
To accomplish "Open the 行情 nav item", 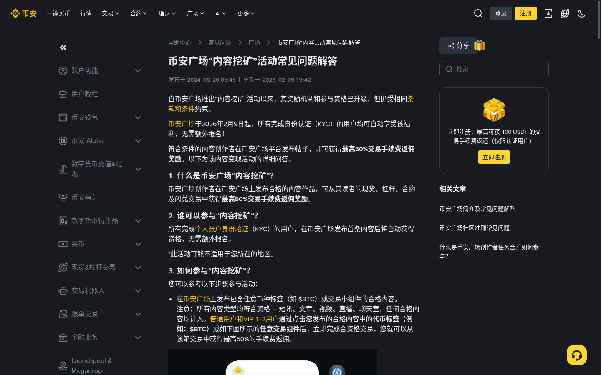I will 86,13.
